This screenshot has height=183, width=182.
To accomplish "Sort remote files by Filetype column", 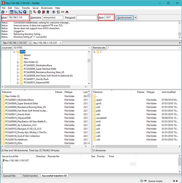I will click(x=153, y=92).
